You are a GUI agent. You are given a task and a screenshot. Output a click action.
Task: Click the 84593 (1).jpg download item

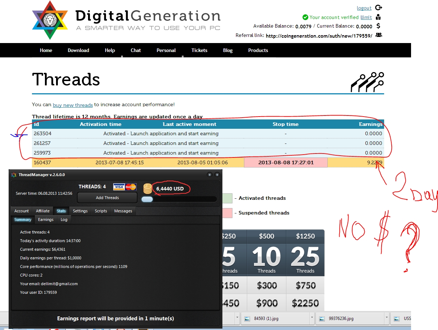pyautogui.click(x=278, y=318)
